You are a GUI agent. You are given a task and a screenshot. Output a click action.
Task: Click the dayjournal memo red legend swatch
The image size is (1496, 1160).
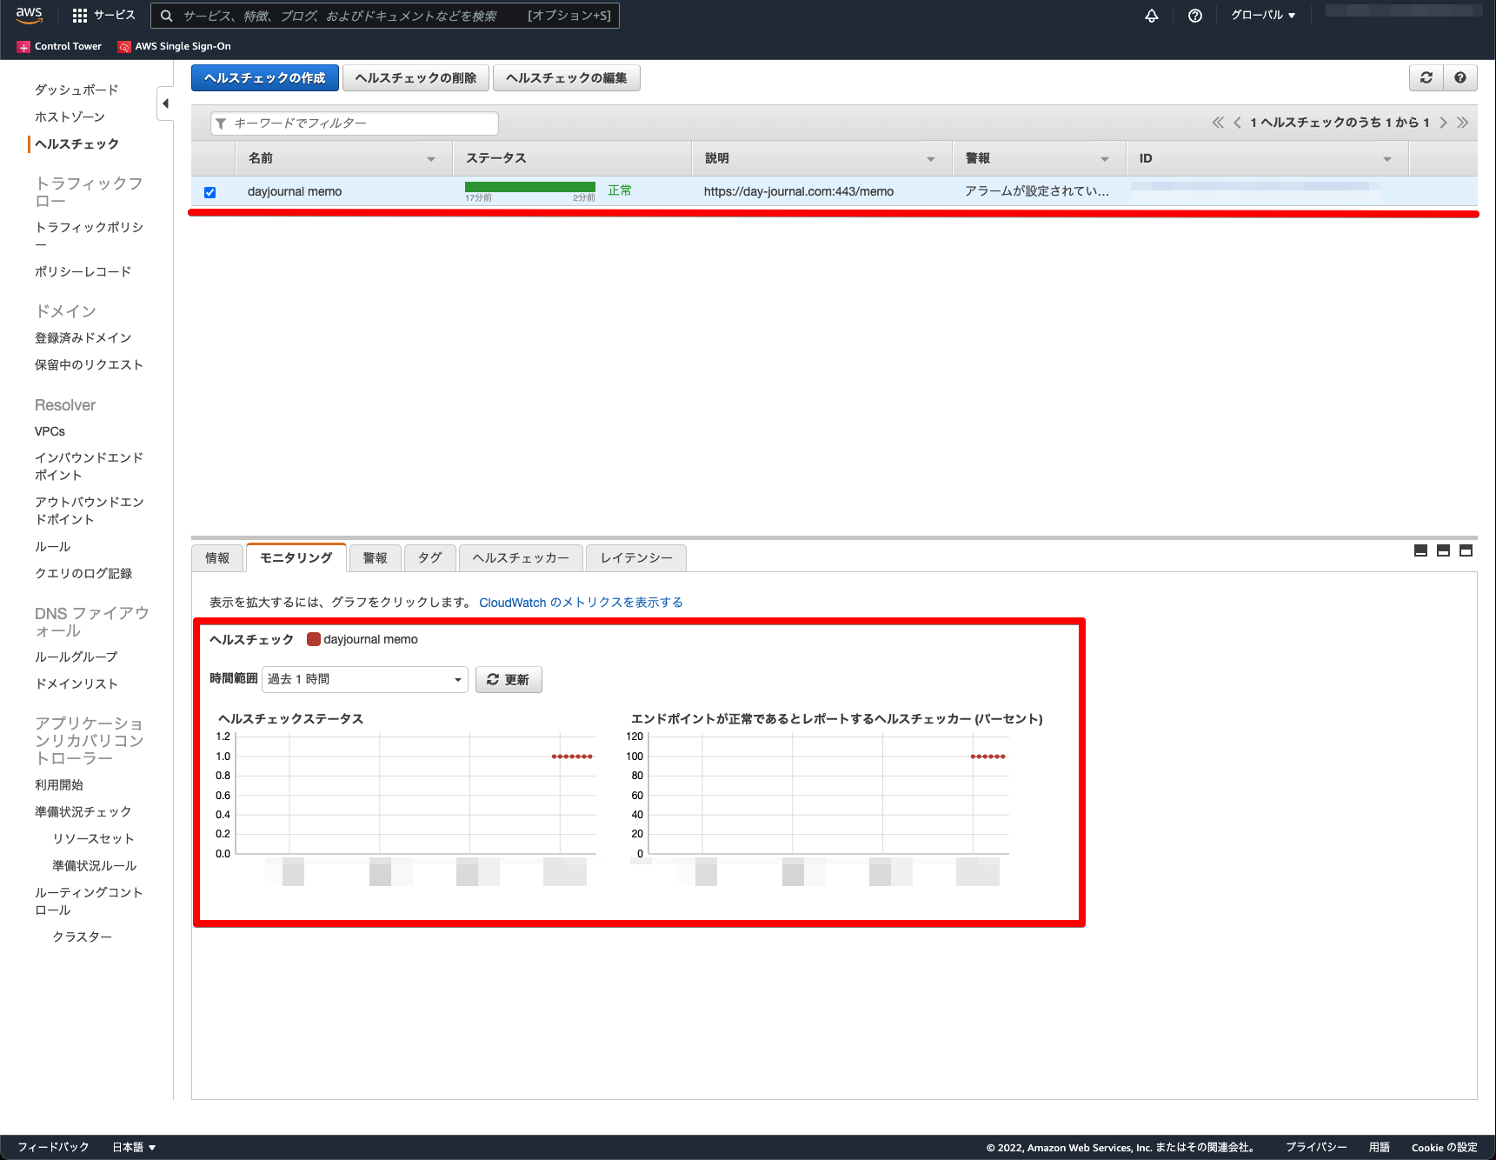click(x=314, y=639)
